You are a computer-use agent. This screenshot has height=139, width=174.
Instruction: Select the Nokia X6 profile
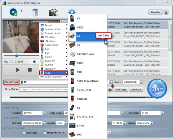(87, 99)
